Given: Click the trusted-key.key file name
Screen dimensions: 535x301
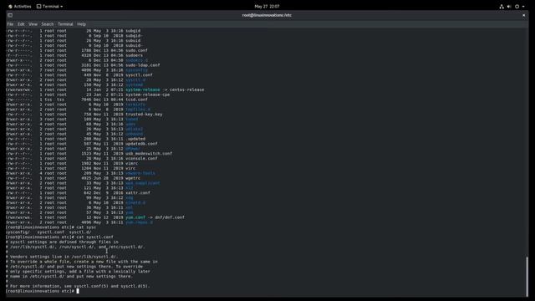Looking at the screenshot, I should [144, 114].
